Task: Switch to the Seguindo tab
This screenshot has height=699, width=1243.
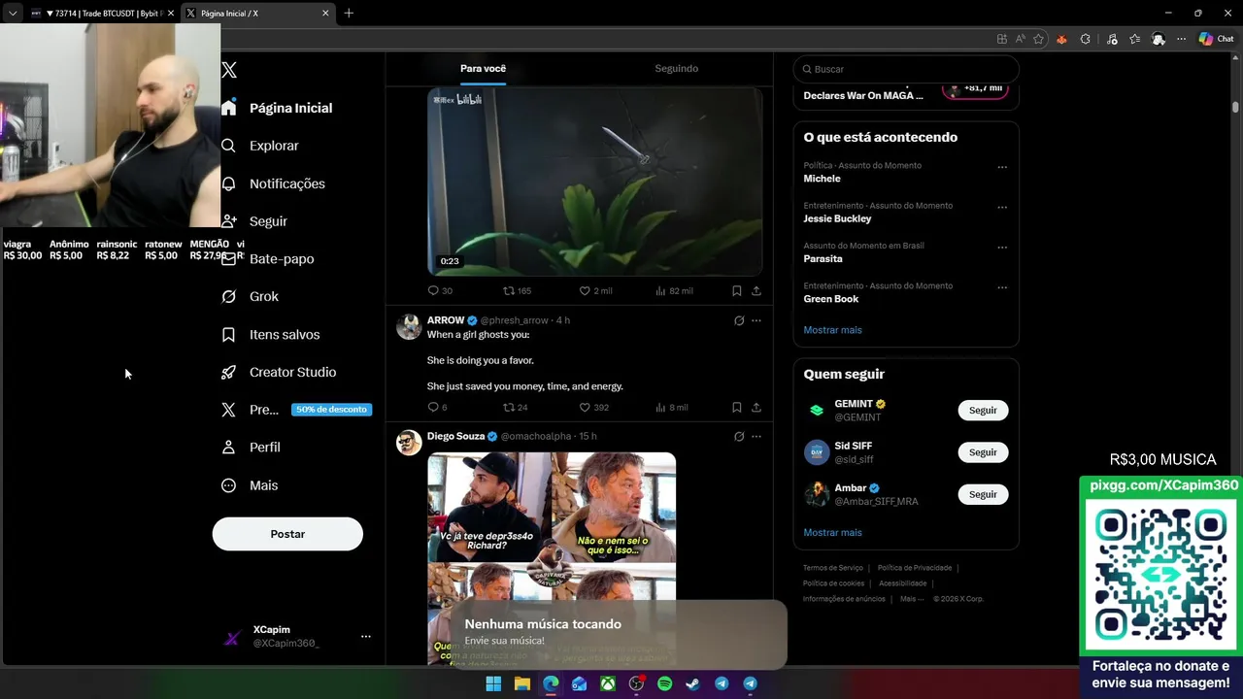Action: (x=676, y=69)
